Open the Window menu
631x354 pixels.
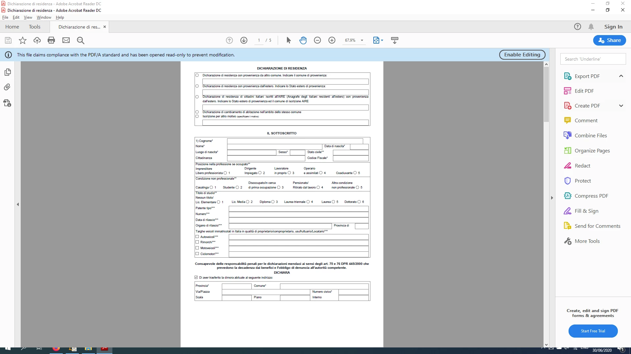click(x=44, y=17)
